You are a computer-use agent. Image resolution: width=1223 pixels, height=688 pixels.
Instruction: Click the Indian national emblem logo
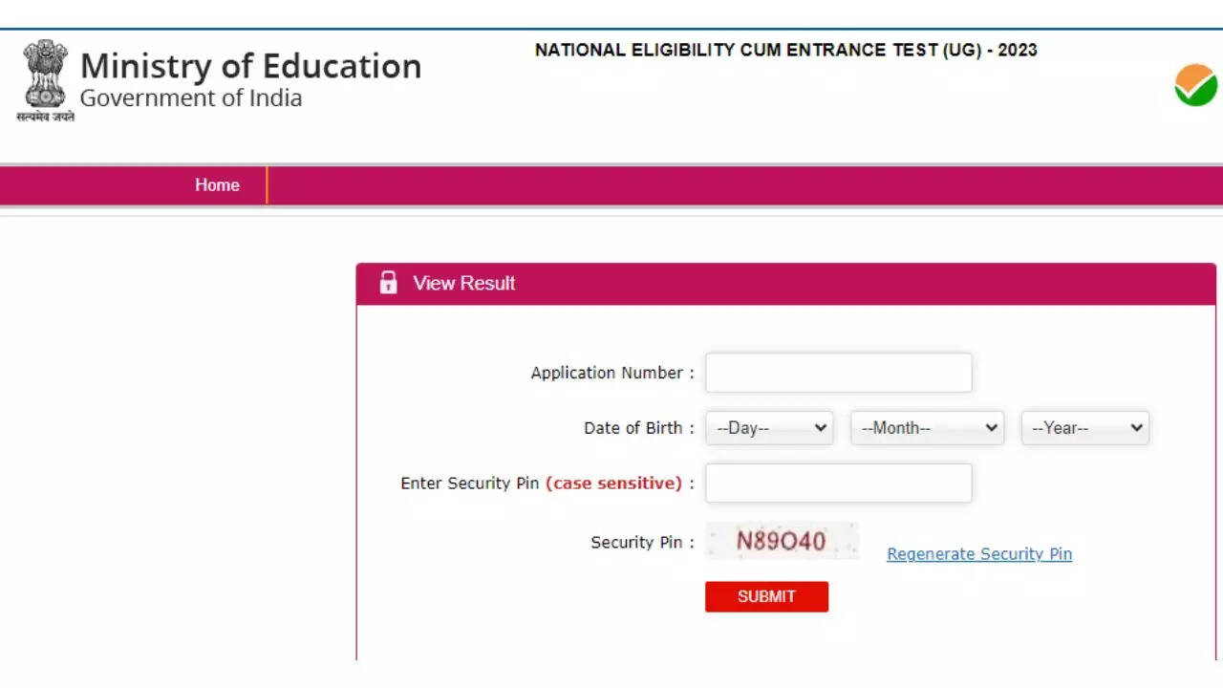pyautogui.click(x=45, y=77)
